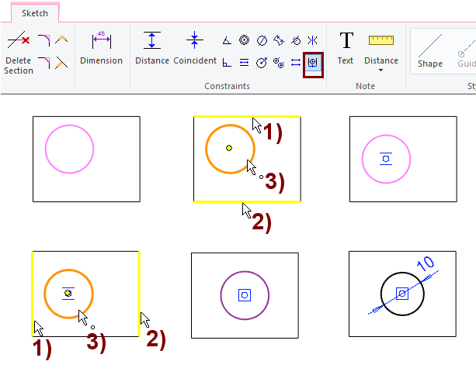Choose the Concentric circles constraint icon
This screenshot has width=476, height=368.
[244, 40]
